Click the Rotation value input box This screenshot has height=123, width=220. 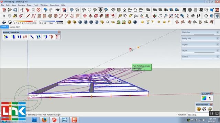tap(198, 115)
